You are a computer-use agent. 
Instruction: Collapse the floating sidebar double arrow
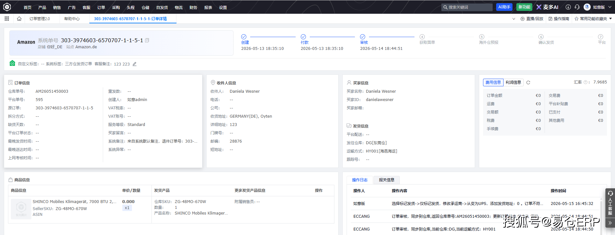[610, 223]
